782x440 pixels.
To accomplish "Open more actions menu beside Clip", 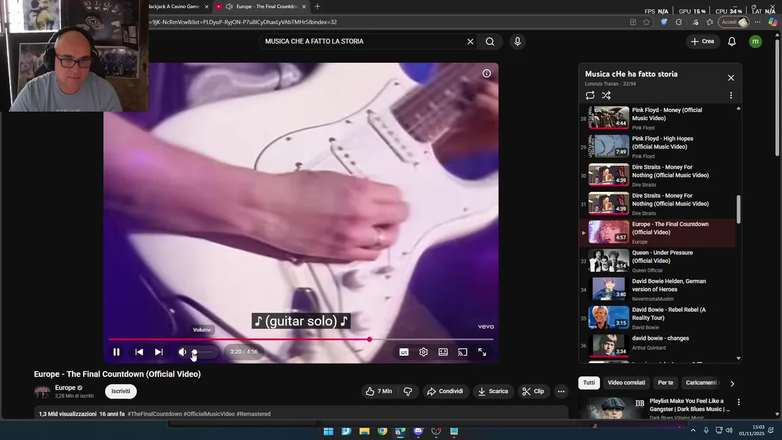I will click(x=561, y=391).
